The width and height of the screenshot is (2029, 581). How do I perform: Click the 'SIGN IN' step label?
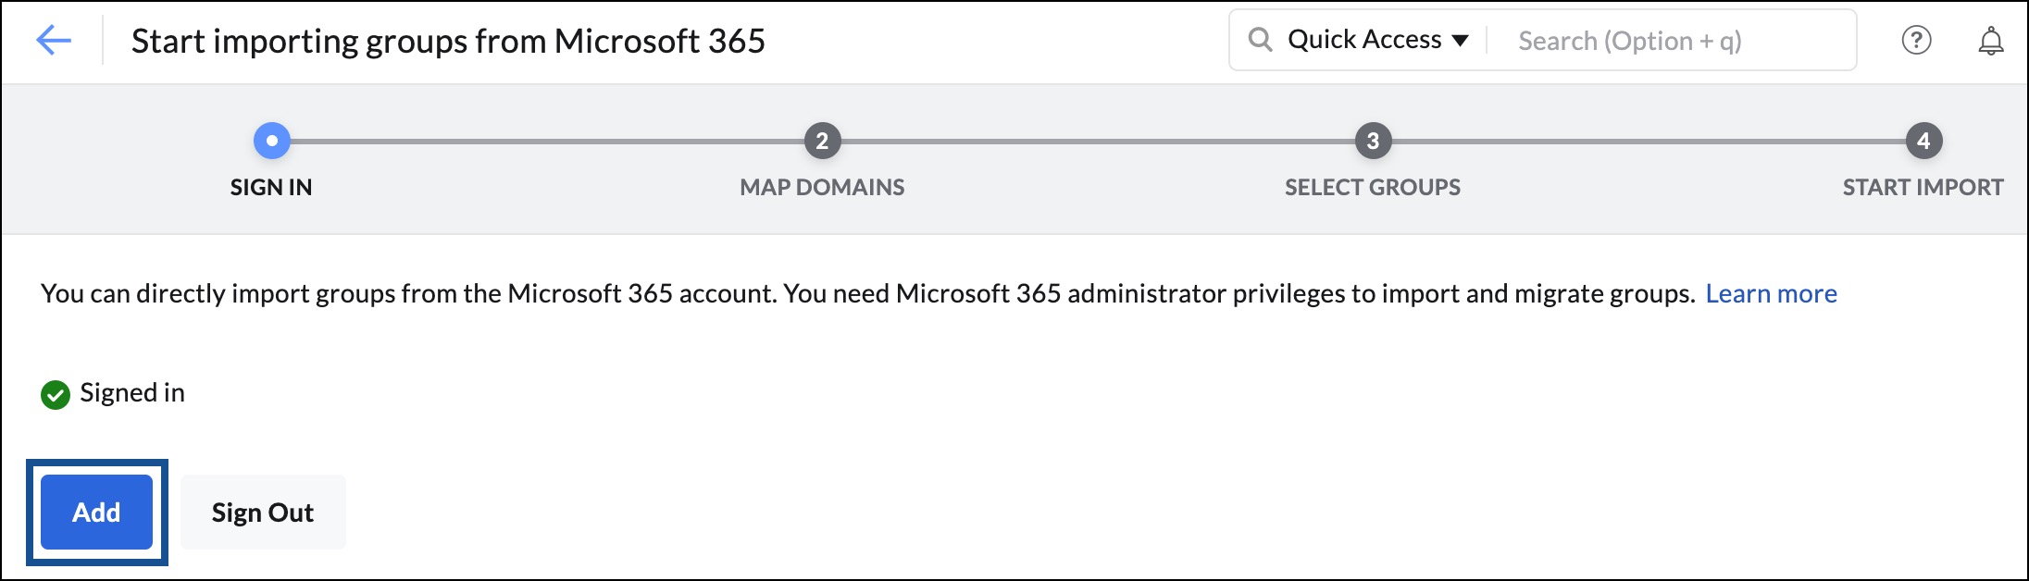pyautogui.click(x=271, y=187)
